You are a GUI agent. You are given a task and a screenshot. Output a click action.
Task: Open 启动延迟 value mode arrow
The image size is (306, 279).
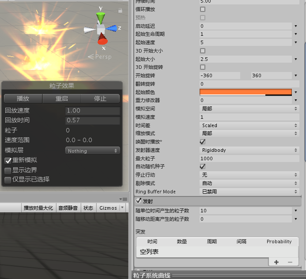(296, 26)
